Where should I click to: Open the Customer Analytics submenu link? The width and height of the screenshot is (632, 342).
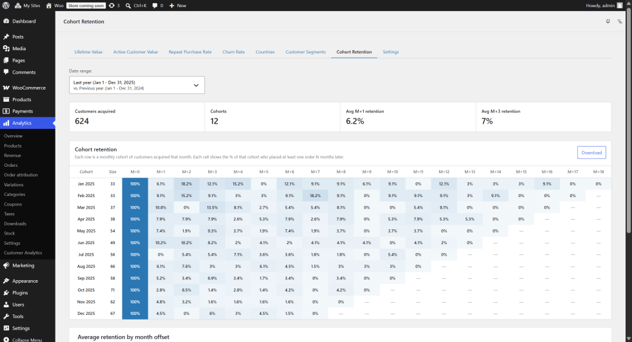pyautogui.click(x=23, y=252)
